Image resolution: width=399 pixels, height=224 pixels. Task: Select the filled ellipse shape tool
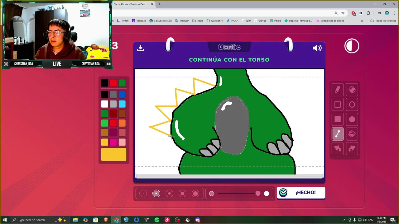352,119
